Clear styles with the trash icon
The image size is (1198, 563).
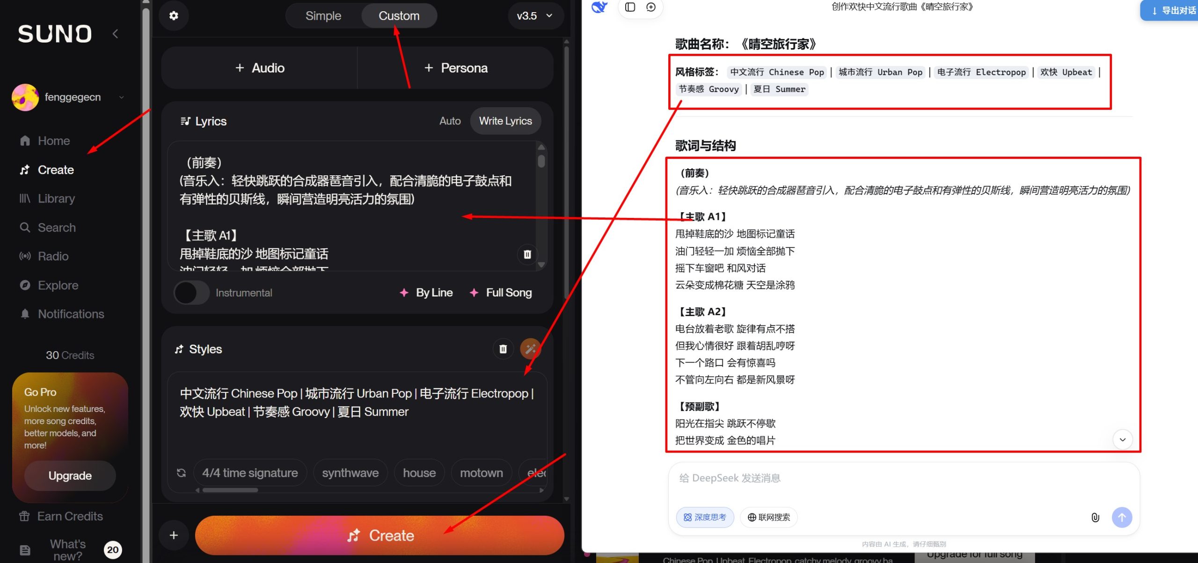tap(503, 349)
